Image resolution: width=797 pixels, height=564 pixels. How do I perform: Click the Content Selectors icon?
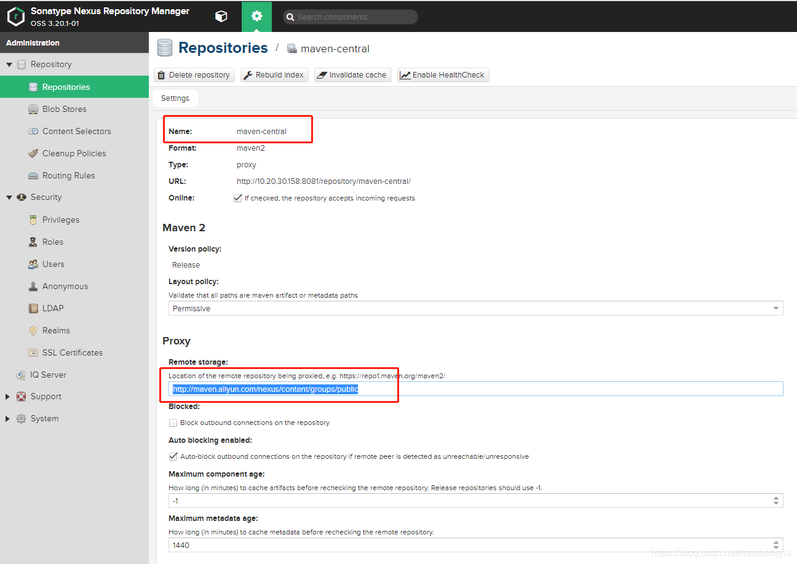pyautogui.click(x=33, y=131)
